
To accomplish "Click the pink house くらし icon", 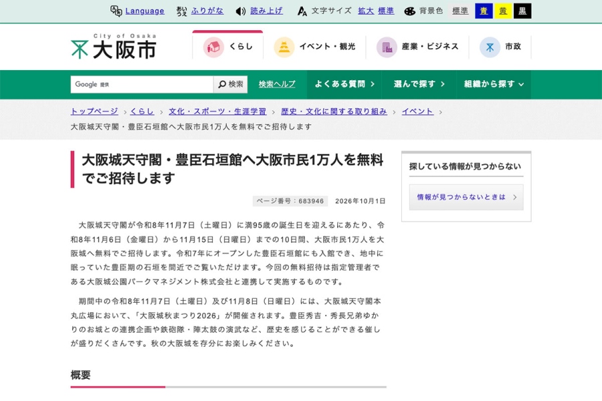I will coord(213,47).
